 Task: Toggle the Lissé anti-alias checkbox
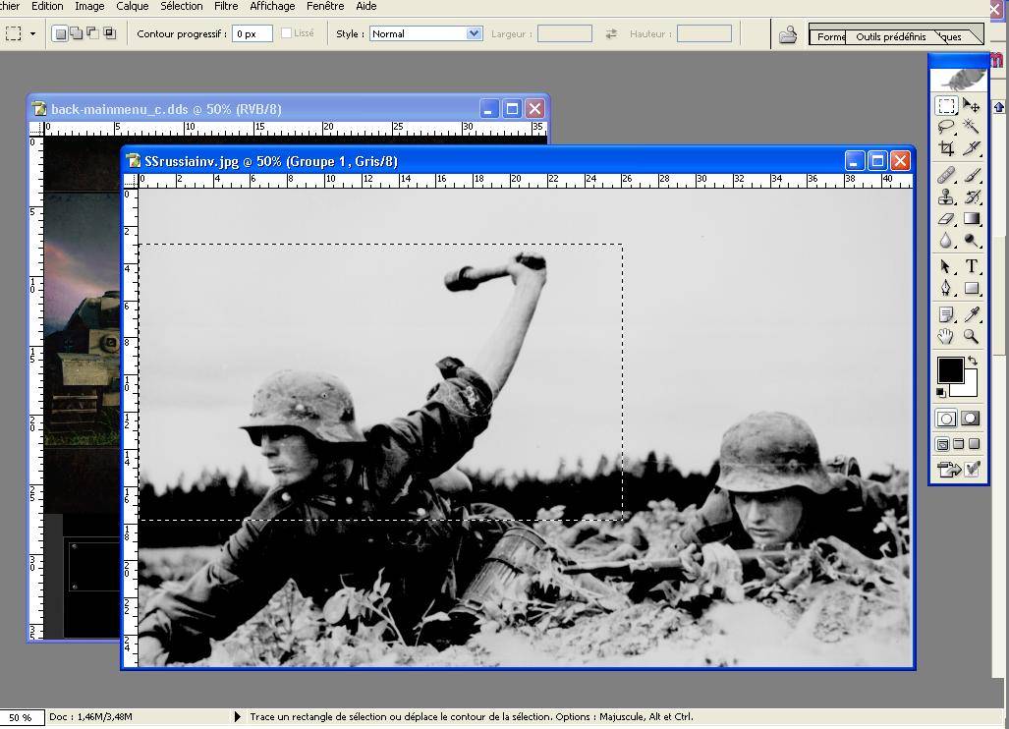click(x=287, y=33)
